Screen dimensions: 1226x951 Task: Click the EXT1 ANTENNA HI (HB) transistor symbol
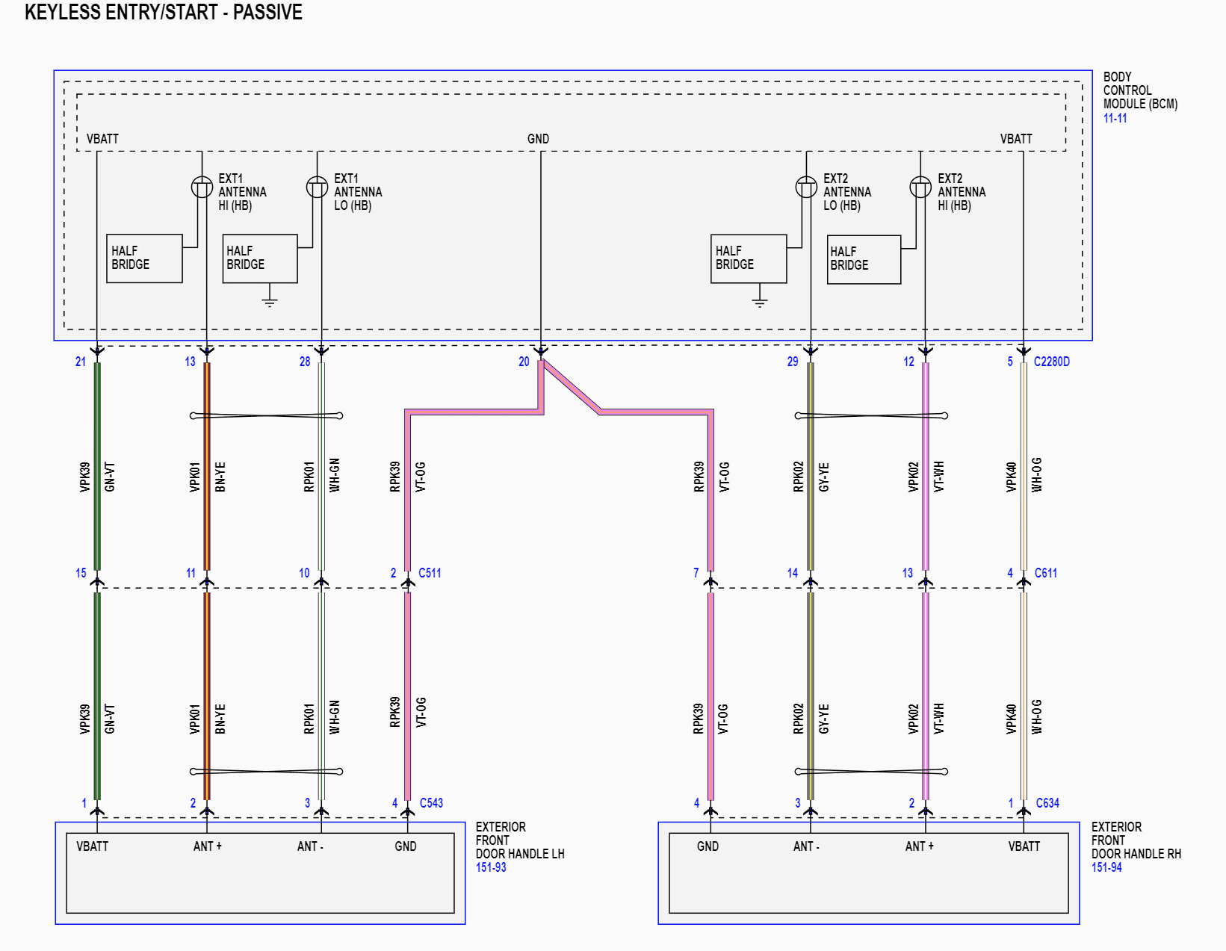[202, 187]
